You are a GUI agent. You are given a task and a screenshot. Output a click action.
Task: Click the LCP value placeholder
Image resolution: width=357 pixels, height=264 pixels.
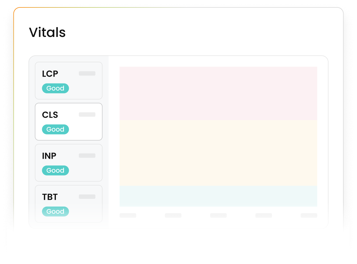click(87, 73)
